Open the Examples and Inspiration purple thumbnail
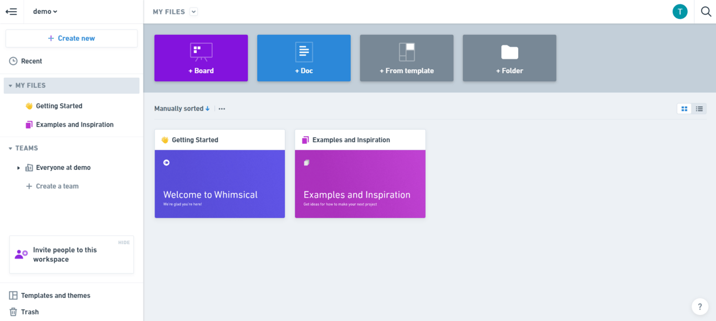716x321 pixels. (360, 184)
